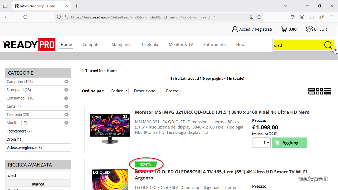Open LG OLED65CS6LA product title

pos(221,175)
